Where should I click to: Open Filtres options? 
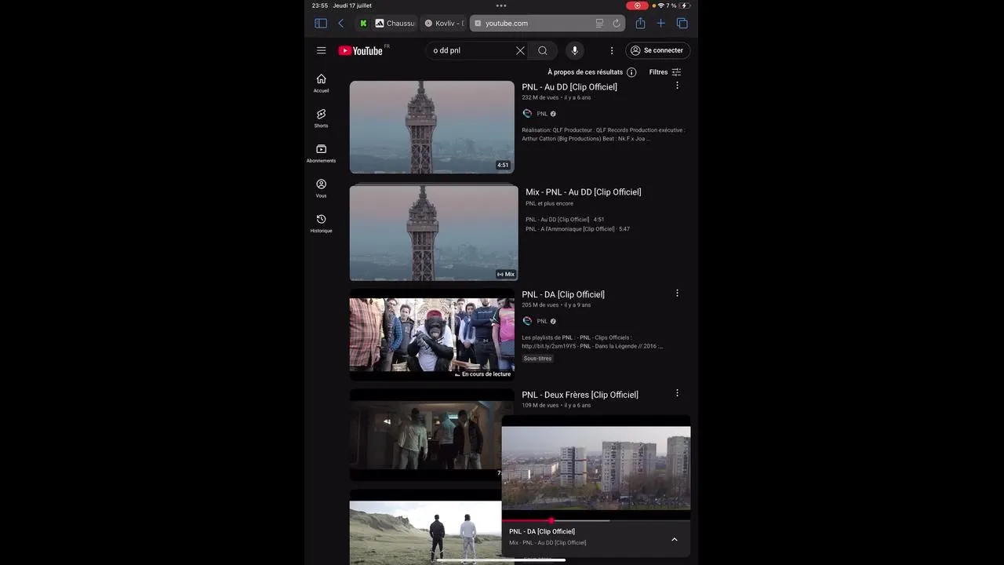665,72
